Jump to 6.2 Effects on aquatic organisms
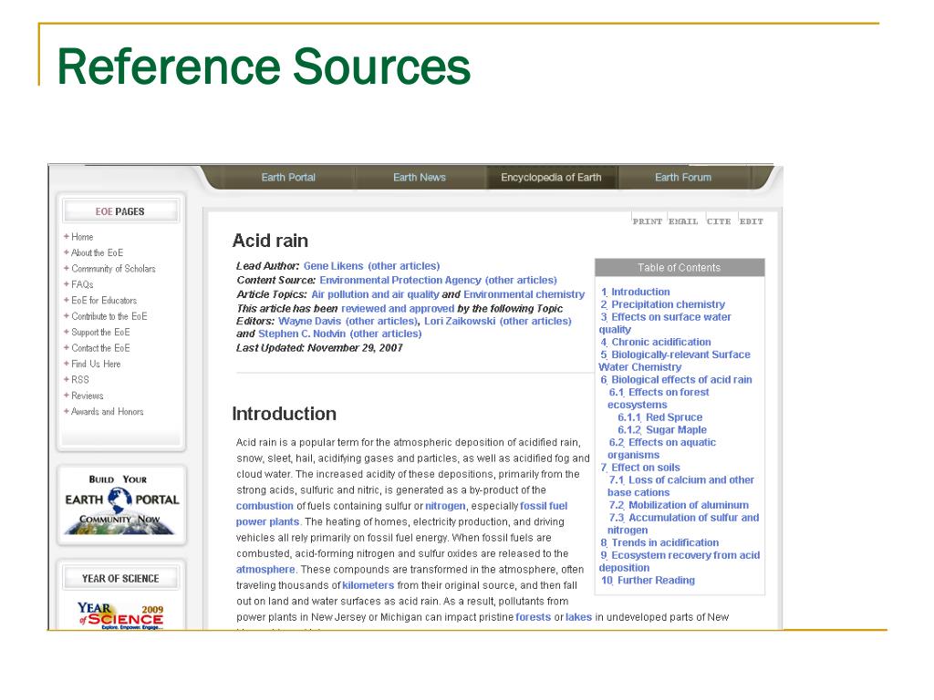 pyautogui.click(x=662, y=448)
